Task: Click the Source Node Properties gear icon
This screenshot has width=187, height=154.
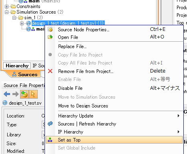Action: (50, 30)
